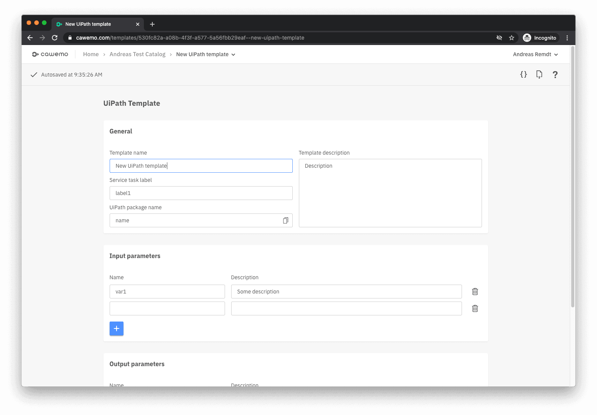The image size is (597, 415).
Task: Open the JSON code view braces icon
Action: 524,75
